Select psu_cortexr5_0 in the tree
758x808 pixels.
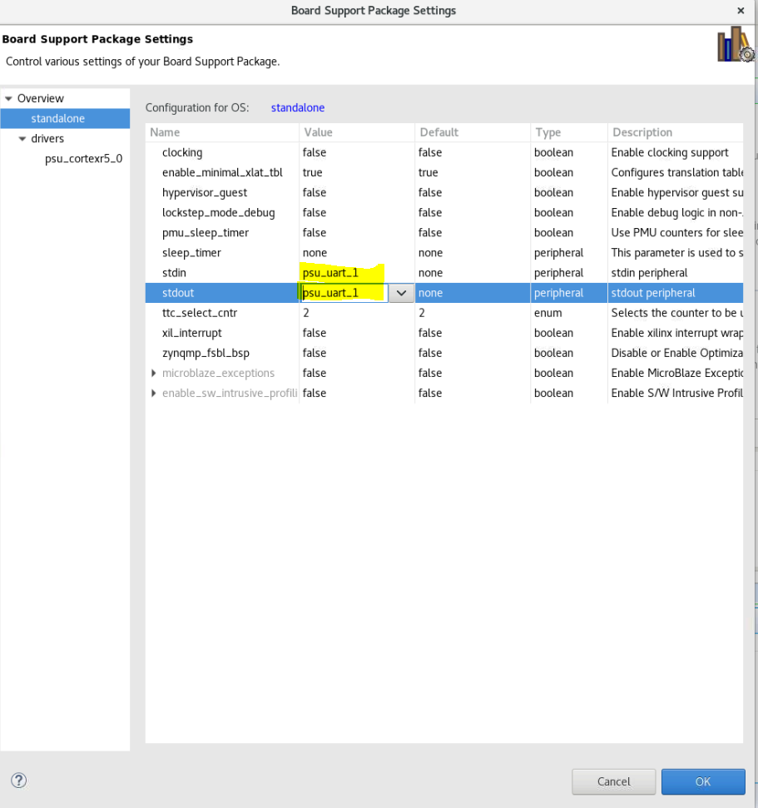tap(83, 159)
